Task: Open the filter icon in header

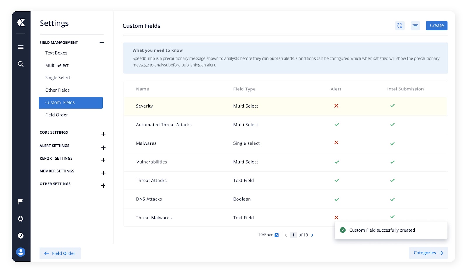Action: [x=415, y=26]
